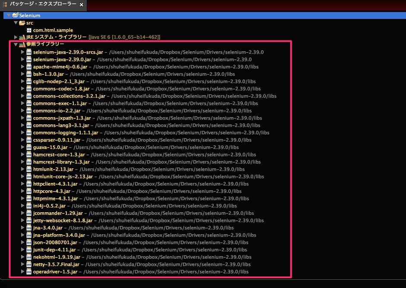Screen dimensions: 406x288
Task: Select the com.html.sample package
Action: pos(53,30)
